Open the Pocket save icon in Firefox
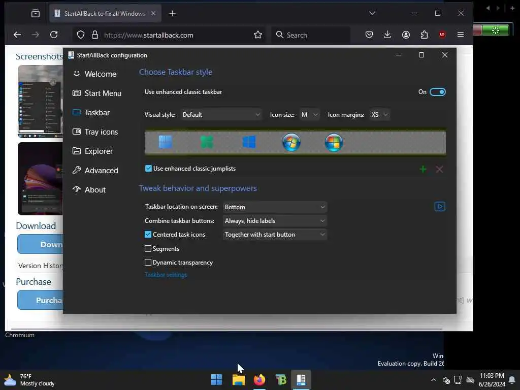 (x=369, y=35)
